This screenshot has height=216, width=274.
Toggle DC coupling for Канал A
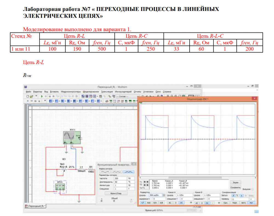point(182,203)
